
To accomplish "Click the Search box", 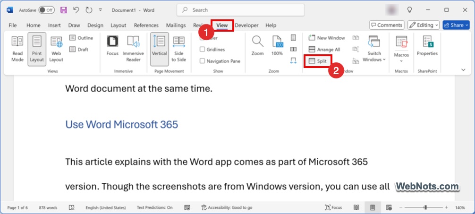I will click(240, 10).
